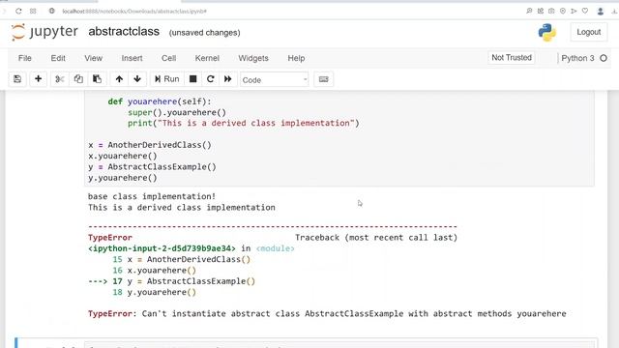619x348 pixels.
Task: Click the line y = AbstractClassExample() in code cell
Action: 152,167
